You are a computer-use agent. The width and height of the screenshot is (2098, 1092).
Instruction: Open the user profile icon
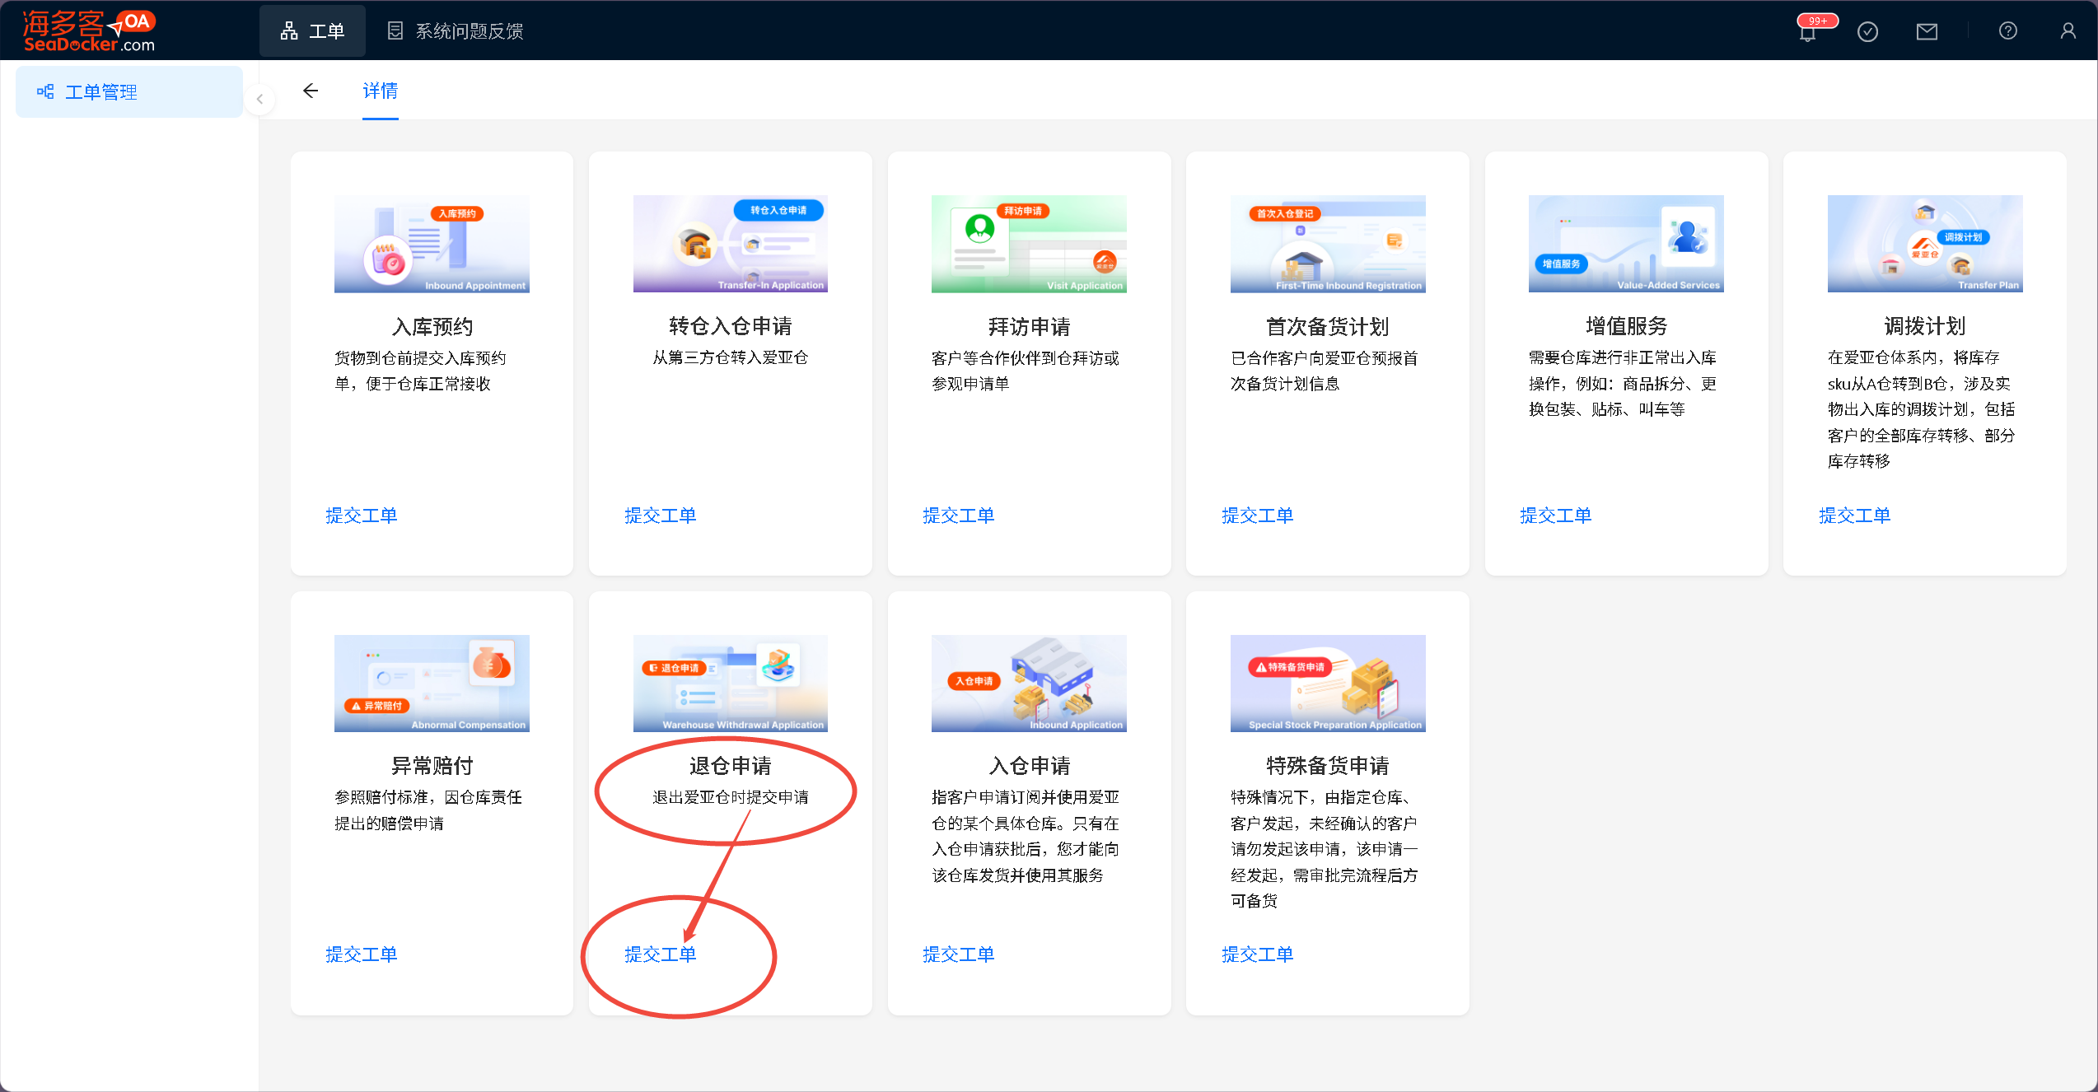(2068, 31)
